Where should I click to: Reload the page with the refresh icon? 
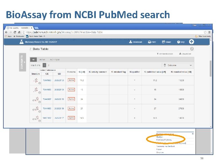pos(15,32)
